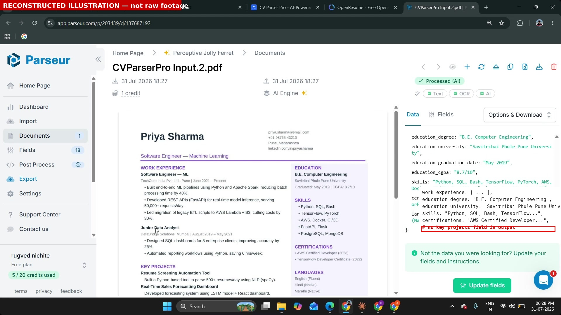Select Documents in the sidebar
The width and height of the screenshot is (561, 315).
click(45, 136)
